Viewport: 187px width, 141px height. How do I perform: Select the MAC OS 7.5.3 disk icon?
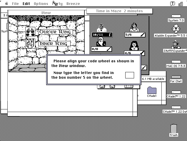click(x=176, y=62)
